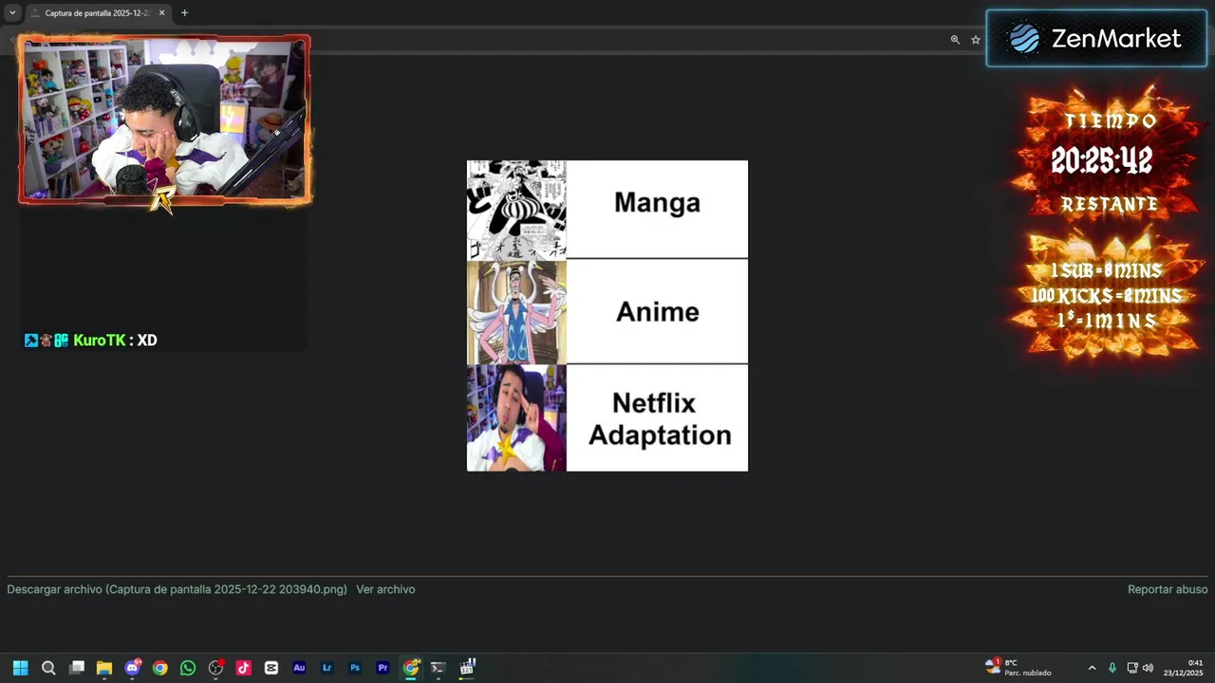This screenshot has height=683, width=1215.
Task: Click Descargar archivo link
Action: pos(177,589)
